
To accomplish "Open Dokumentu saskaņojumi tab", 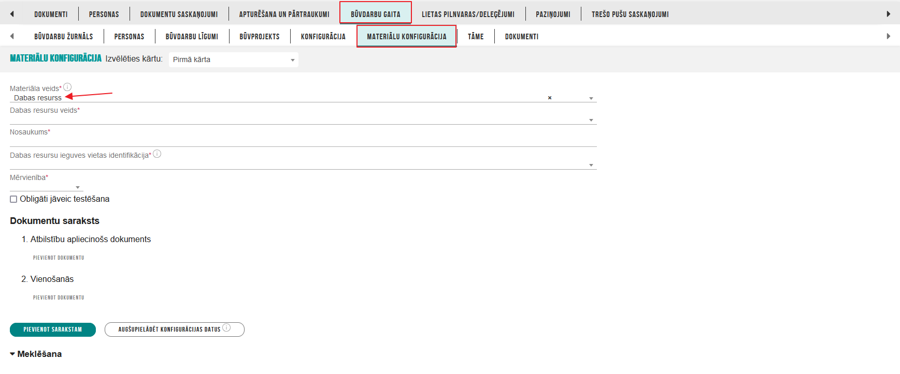I will (x=179, y=14).
